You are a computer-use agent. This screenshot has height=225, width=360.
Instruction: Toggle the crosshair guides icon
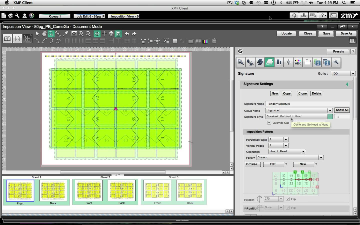(104, 33)
